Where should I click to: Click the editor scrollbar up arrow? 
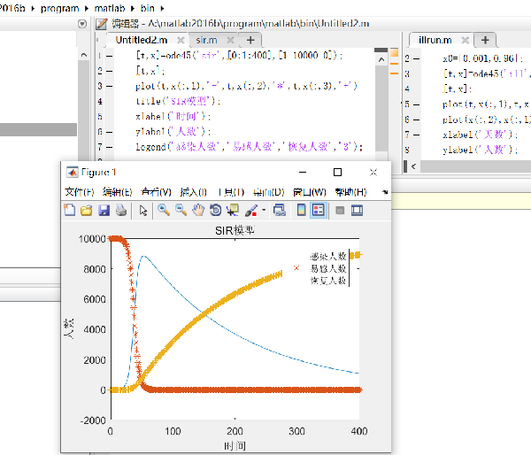click(x=381, y=60)
